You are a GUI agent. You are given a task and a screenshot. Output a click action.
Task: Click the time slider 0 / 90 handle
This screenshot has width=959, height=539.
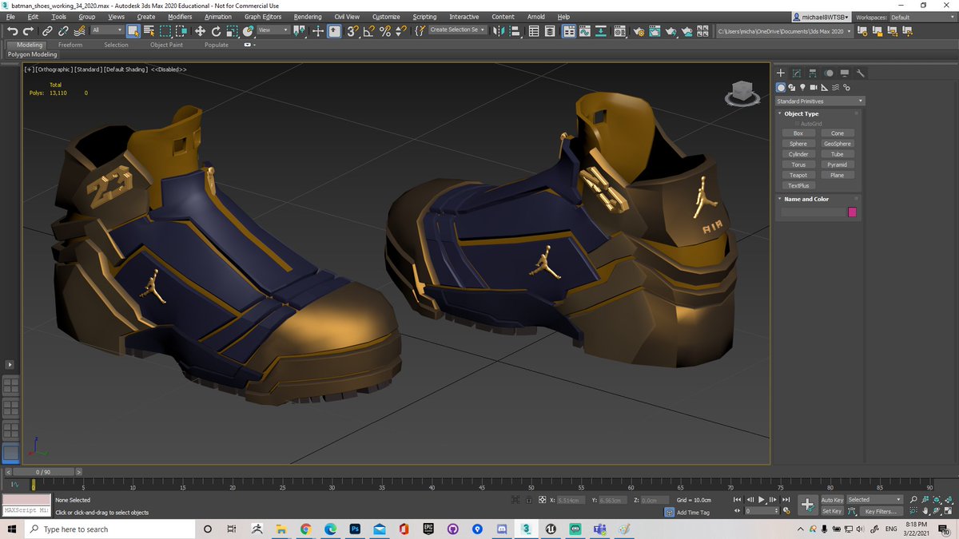[44, 472]
